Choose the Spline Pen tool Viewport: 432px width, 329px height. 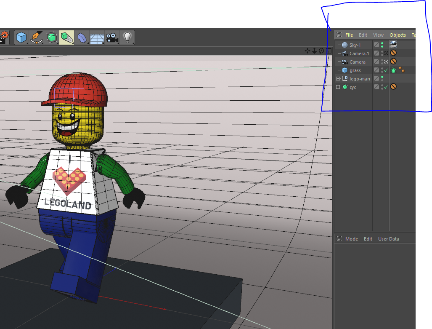click(37, 38)
